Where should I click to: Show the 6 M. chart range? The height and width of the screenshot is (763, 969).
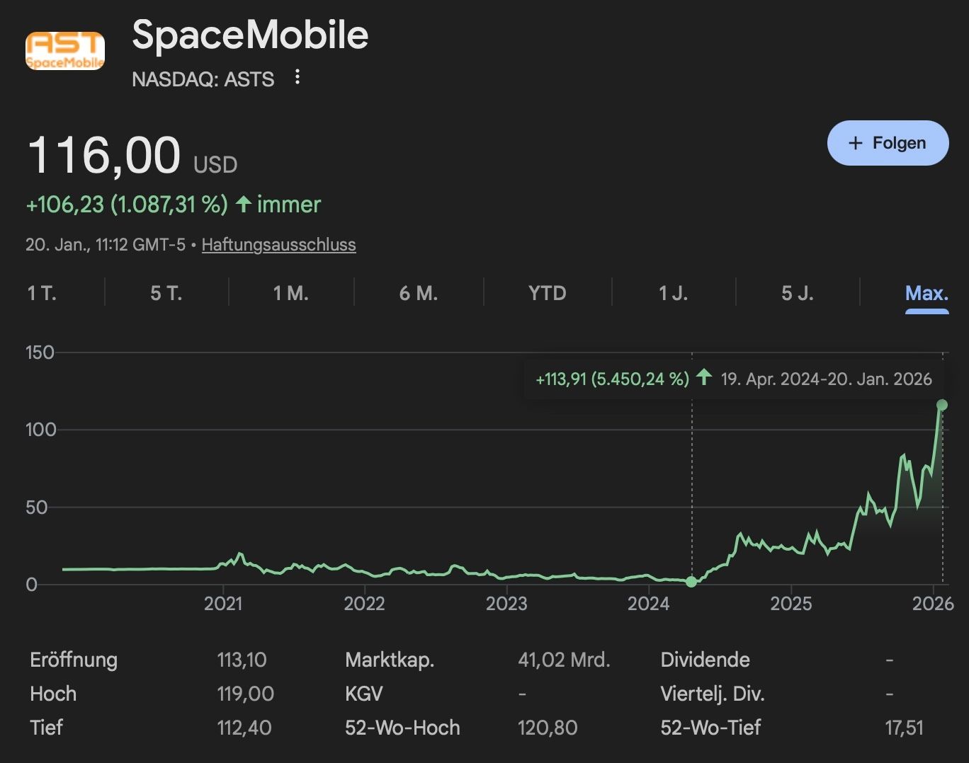[x=419, y=293]
